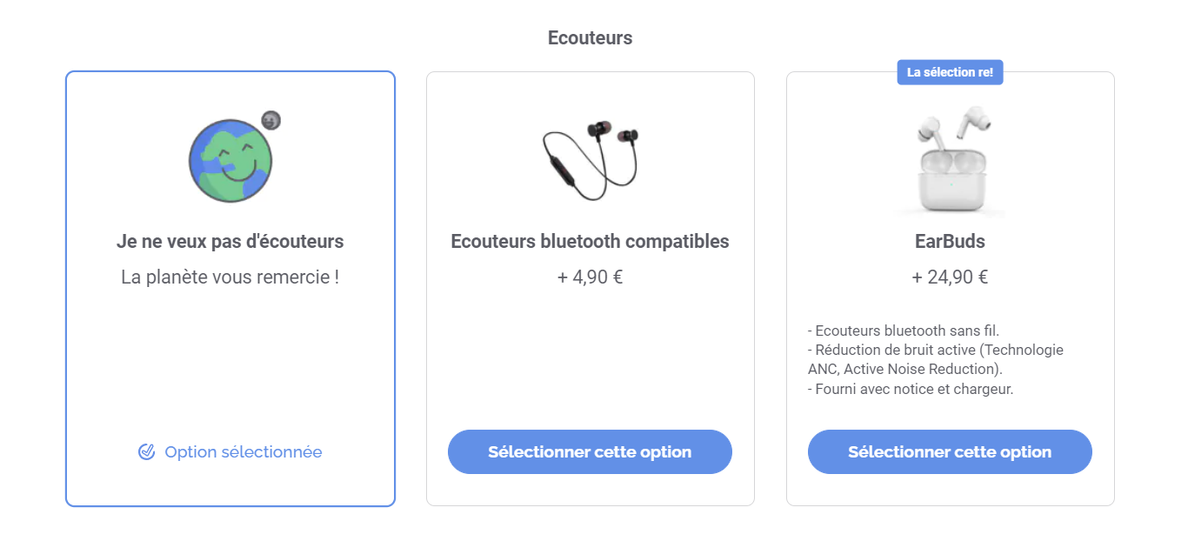Click the small grey moon icon
Viewport: 1188px width, 541px height.
271,120
